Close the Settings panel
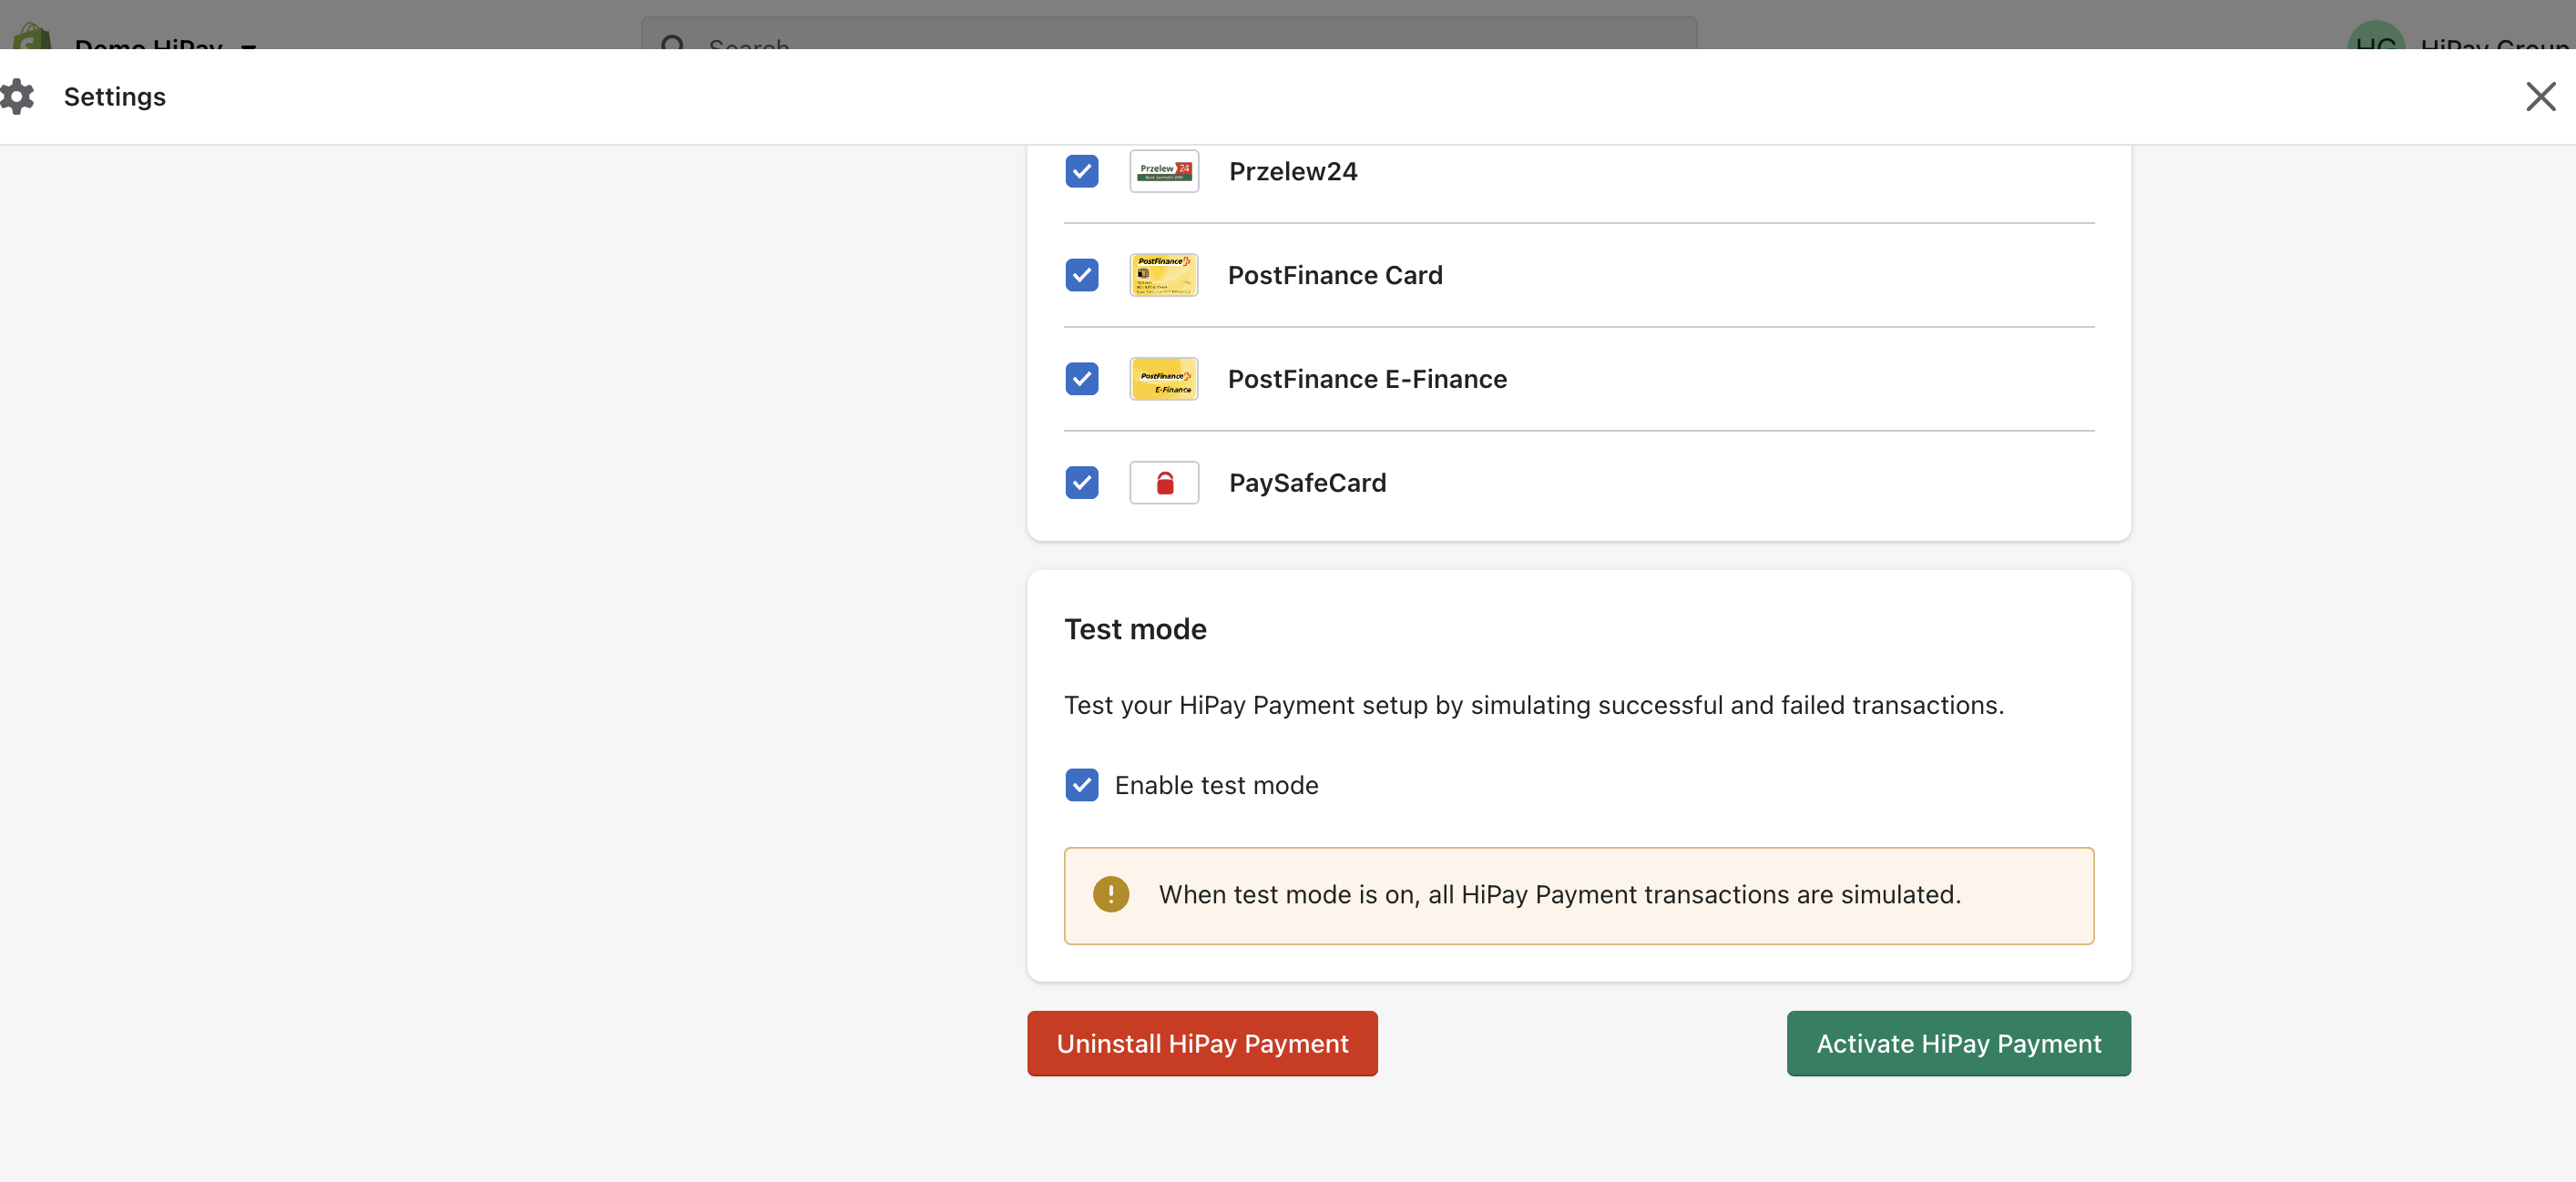This screenshot has height=1182, width=2576. point(2540,97)
